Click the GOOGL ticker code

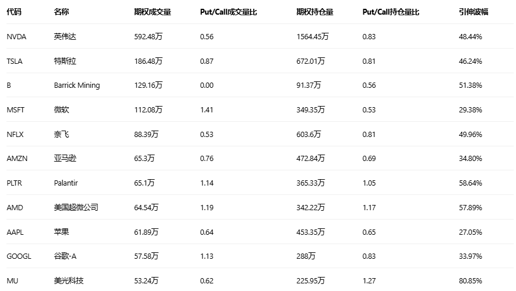pos(19,256)
